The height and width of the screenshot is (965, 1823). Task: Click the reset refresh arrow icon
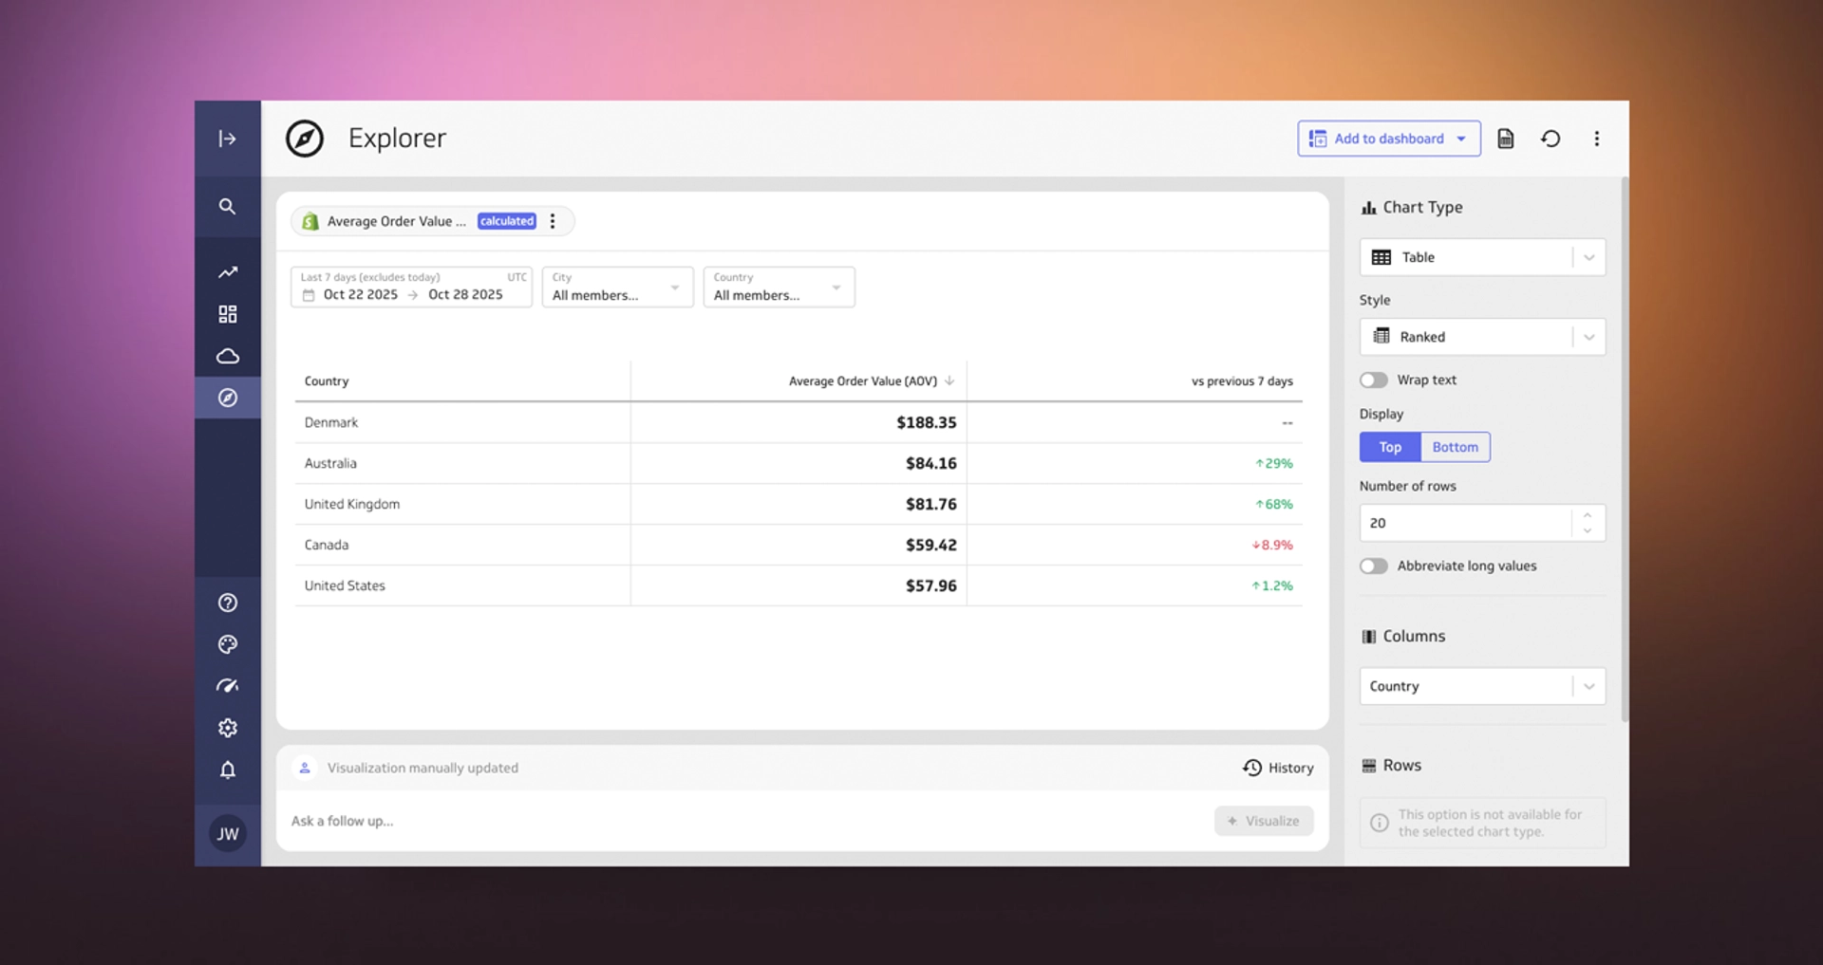[x=1550, y=139]
